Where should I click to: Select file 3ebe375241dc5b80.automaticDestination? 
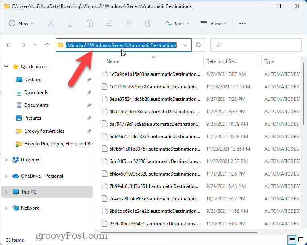pyautogui.click(x=155, y=99)
